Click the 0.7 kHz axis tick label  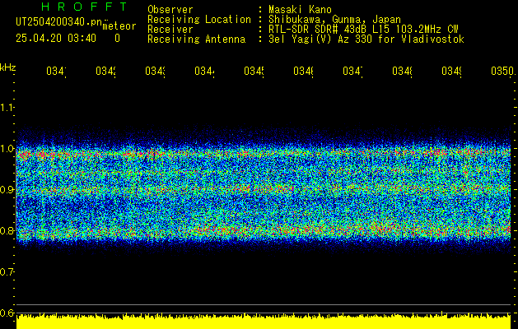[x=7, y=271]
